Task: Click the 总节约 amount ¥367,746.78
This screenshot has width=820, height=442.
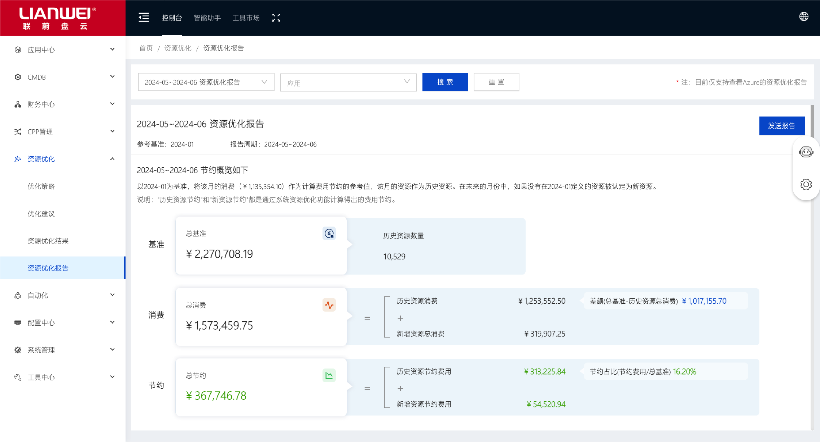Action: 216,396
